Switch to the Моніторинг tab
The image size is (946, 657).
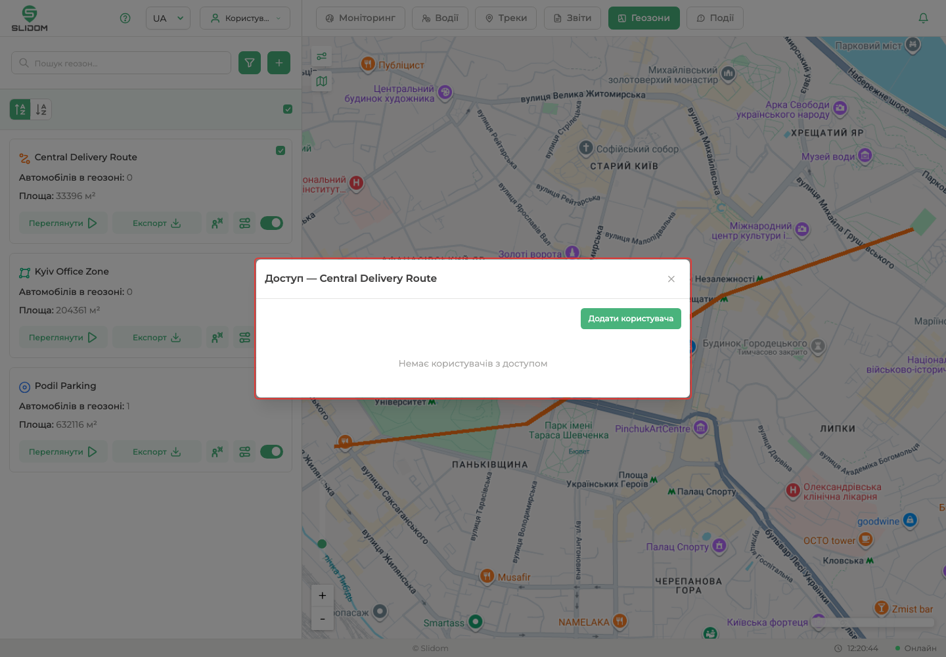click(x=361, y=18)
